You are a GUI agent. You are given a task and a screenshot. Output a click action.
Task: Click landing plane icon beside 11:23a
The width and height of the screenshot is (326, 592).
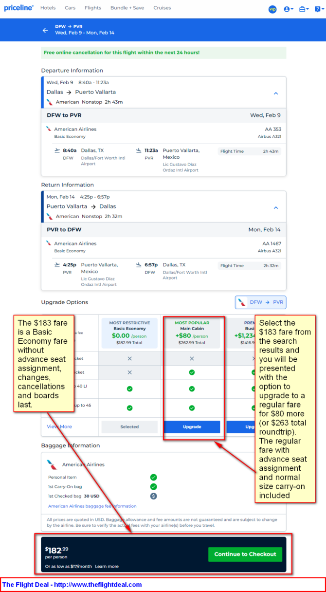pos(139,150)
